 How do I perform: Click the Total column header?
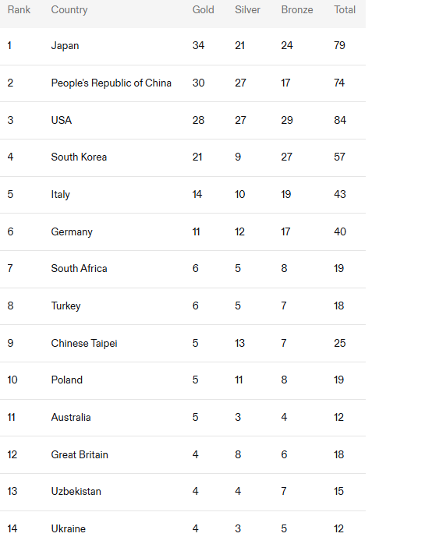click(x=345, y=9)
